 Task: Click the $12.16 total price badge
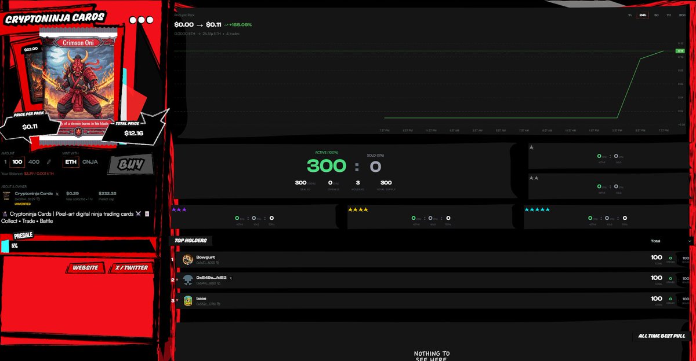[x=134, y=132]
